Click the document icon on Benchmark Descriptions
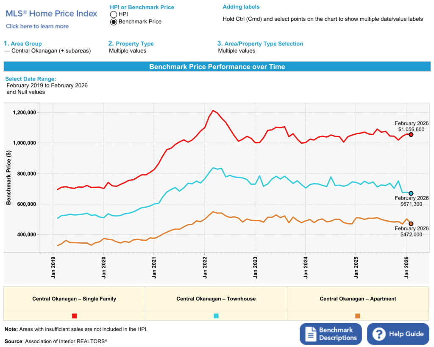 coord(311,334)
